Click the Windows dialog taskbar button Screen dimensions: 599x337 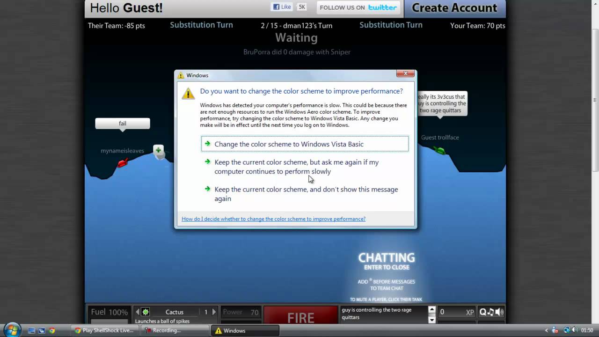245,330
